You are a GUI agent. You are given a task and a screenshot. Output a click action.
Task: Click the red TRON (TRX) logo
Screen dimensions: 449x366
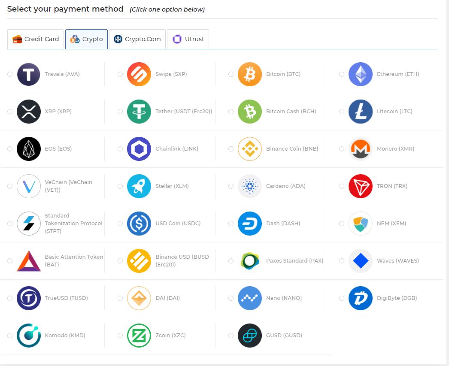coord(361,186)
